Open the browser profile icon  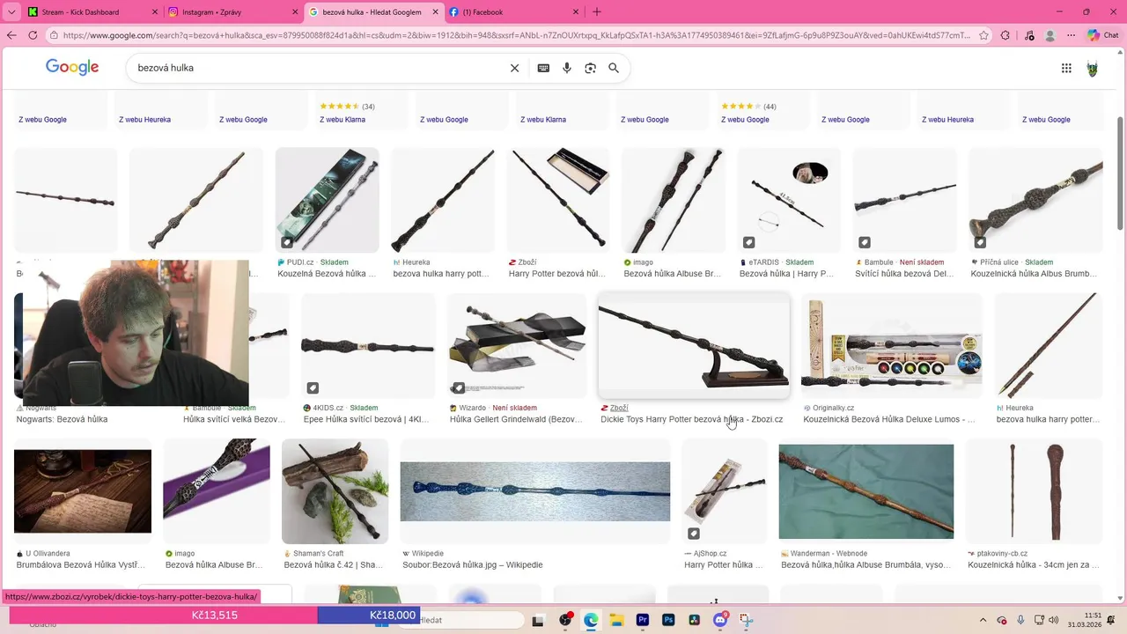(1050, 35)
